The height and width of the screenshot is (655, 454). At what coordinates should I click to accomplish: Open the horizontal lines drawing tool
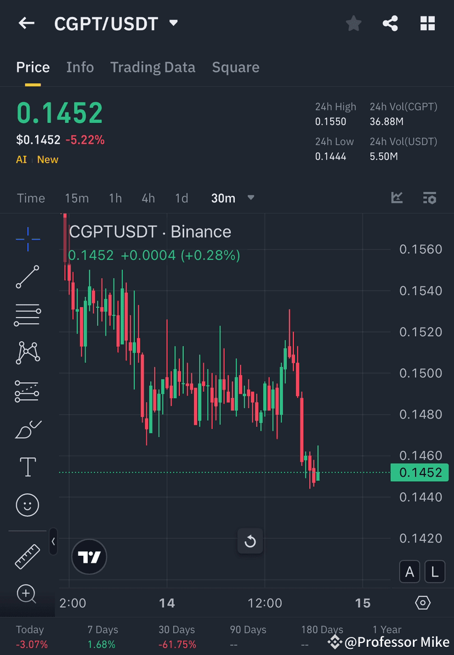[27, 315]
